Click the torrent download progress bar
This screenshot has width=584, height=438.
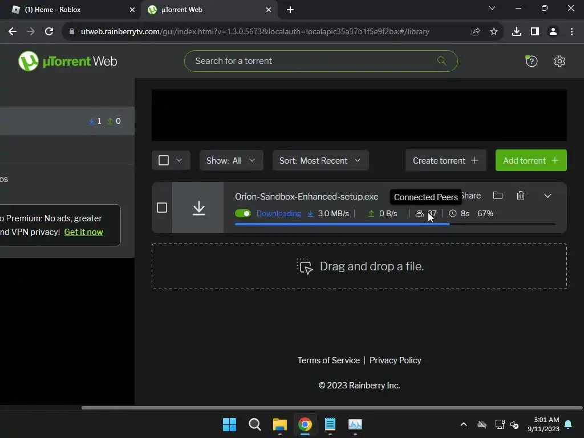point(395,224)
